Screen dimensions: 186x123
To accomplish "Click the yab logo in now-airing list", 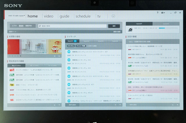I will click(12, 95).
